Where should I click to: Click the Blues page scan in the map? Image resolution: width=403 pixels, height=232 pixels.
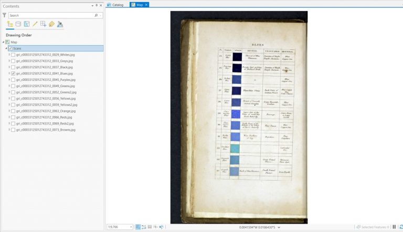coord(239,117)
